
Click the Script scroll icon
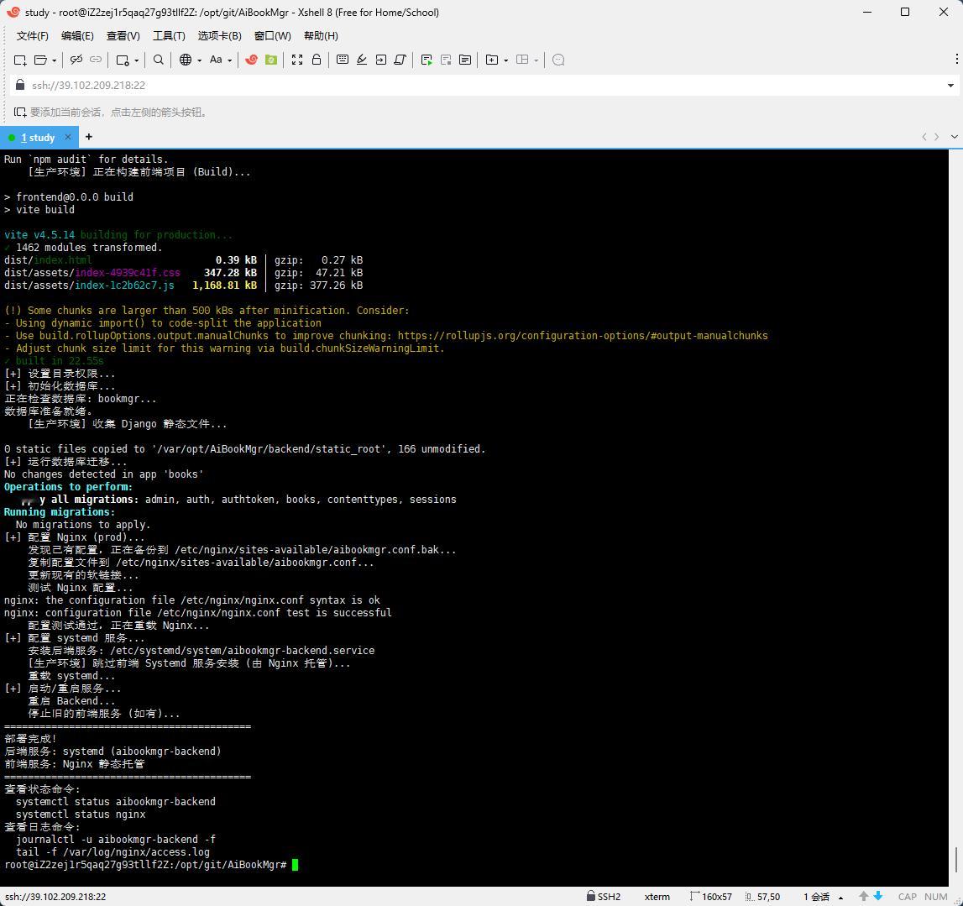400,60
